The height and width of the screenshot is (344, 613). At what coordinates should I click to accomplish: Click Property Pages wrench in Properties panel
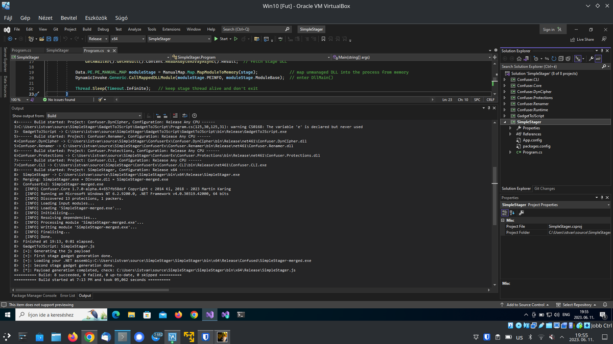coord(521,213)
